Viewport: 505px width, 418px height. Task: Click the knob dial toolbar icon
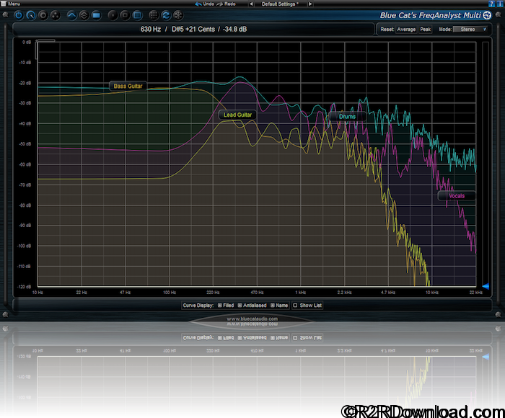tap(31, 15)
